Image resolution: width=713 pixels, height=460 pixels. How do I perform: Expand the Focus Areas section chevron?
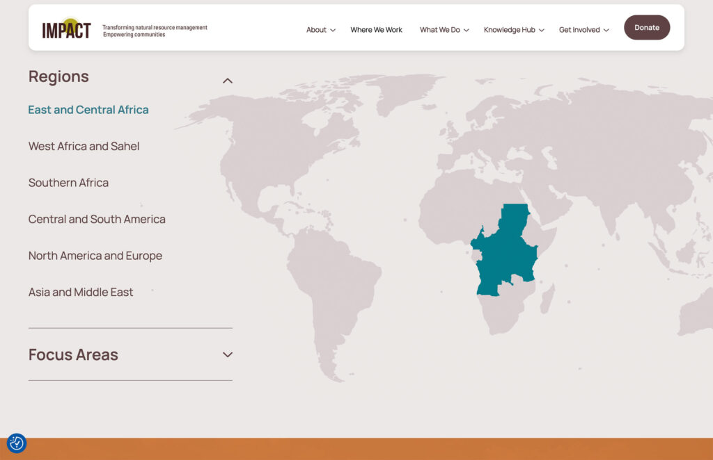[228, 355]
